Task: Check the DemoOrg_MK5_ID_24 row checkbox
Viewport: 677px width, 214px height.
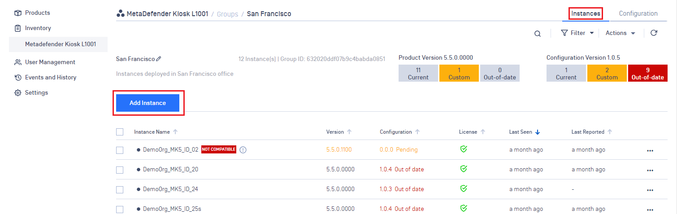Action: point(120,189)
